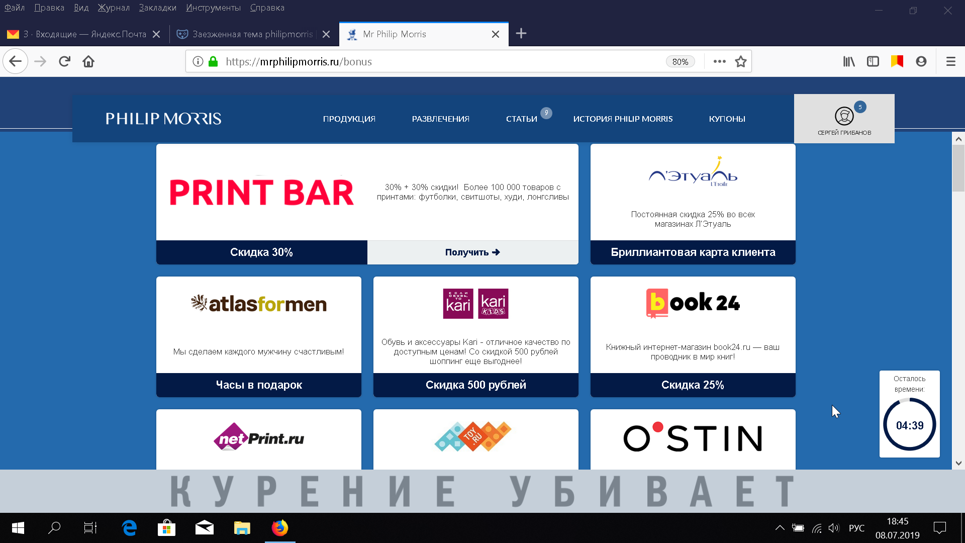
Task: Click the atlasformen logo
Action: [259, 304]
